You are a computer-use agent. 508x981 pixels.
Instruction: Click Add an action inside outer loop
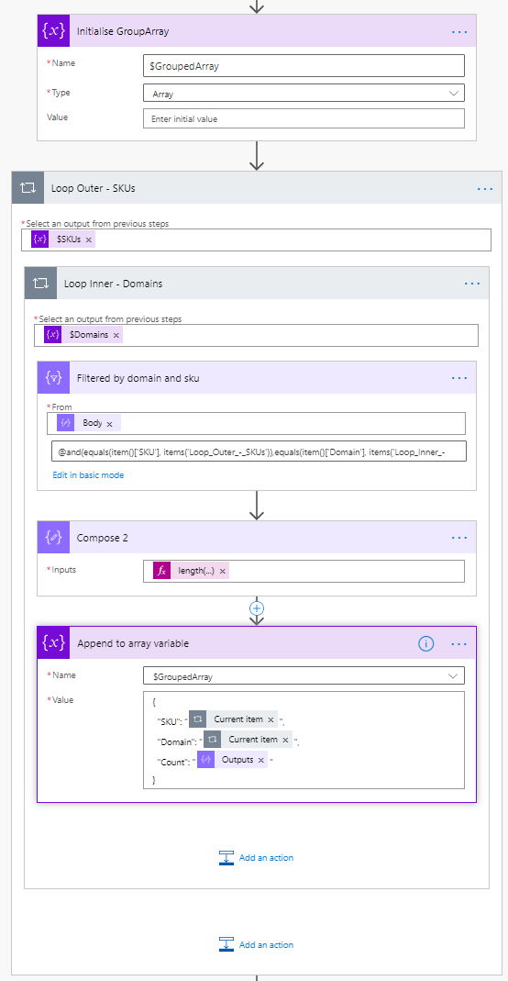point(256,944)
